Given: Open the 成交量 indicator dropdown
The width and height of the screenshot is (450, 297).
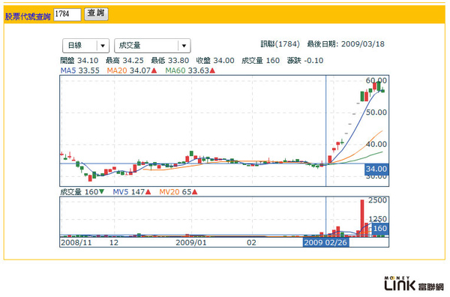Looking at the screenshot, I should pos(152,46).
